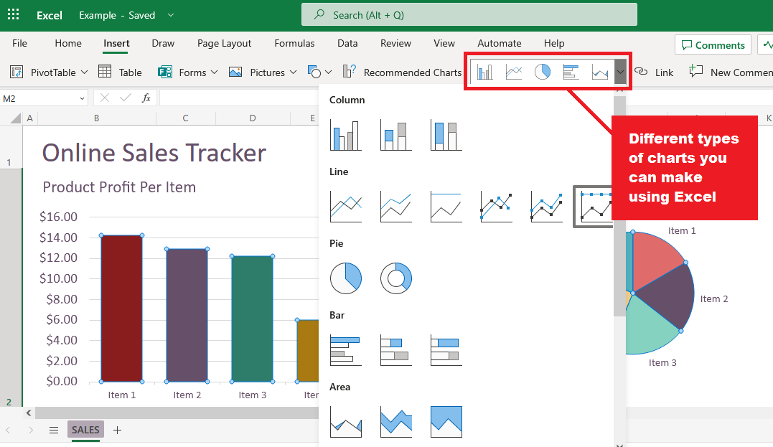This screenshot has width=773, height=447.
Task: Open the Name Box dropdown arrow
Action: coord(82,98)
